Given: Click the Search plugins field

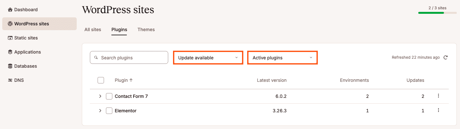Looking at the screenshot, I should click(x=129, y=58).
